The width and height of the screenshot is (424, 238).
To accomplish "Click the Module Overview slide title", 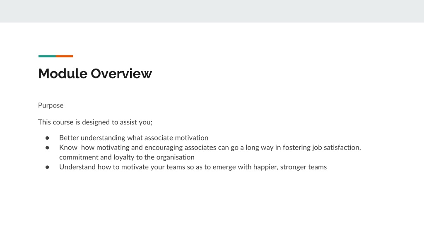I will point(95,74).
